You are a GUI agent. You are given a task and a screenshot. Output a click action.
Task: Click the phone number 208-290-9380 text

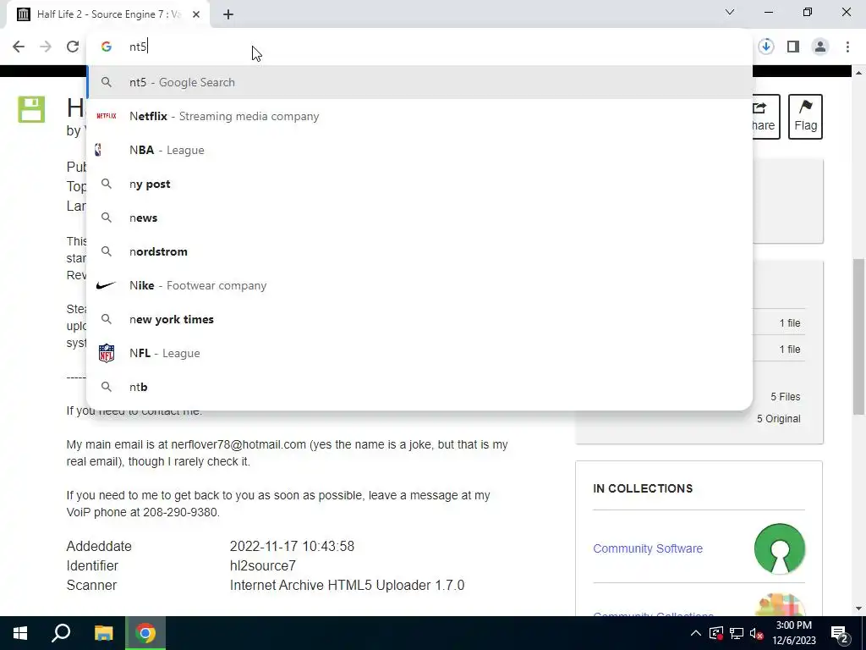180,512
